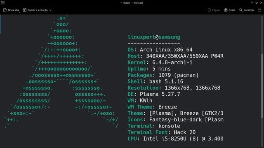The height and width of the screenshot is (148, 264).
Task: Click the Colar paste icon
Action: pyautogui.click(x=226, y=10)
